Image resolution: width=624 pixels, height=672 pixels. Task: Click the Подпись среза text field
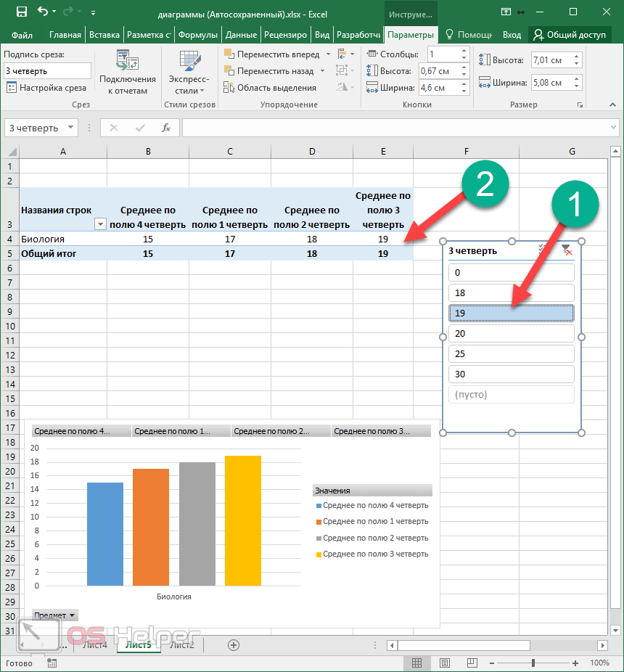click(47, 71)
